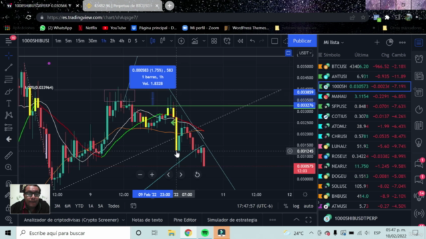Switch to 5m timeframe
The height and width of the screenshot is (239, 426).
[68, 41]
